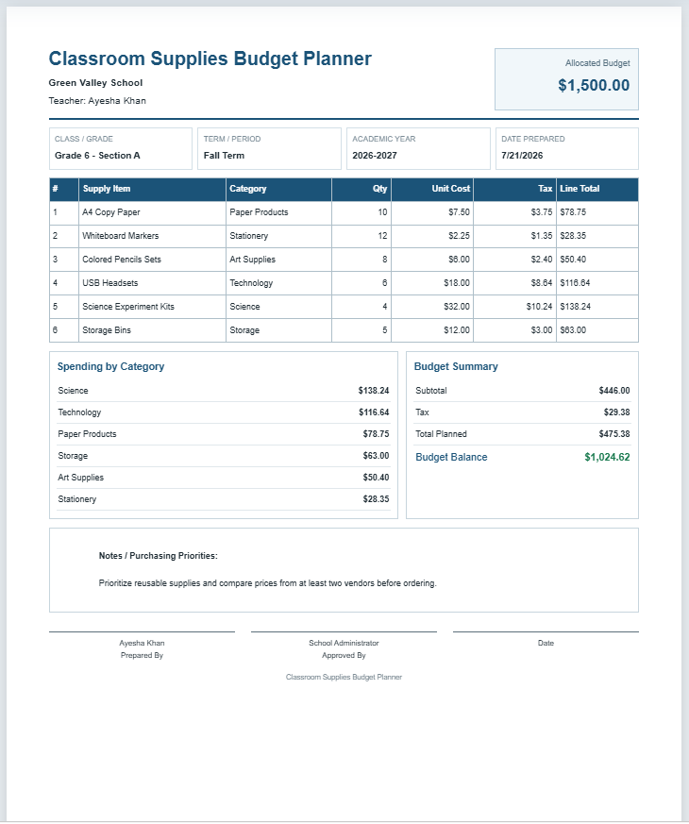Click the Prepared By signature label

click(x=142, y=656)
